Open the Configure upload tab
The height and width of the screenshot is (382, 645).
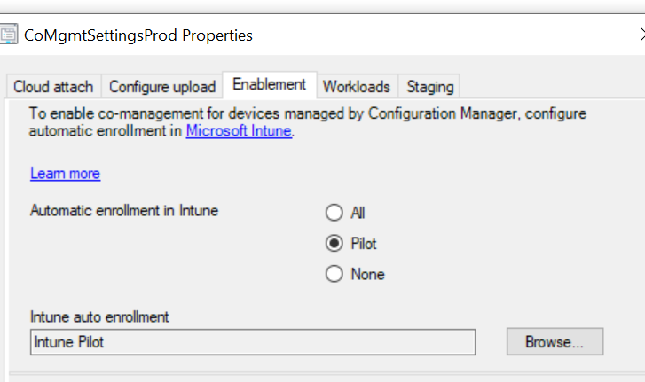162,87
